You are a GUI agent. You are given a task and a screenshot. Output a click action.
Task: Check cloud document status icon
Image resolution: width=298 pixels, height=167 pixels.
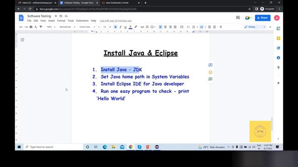(66, 16)
